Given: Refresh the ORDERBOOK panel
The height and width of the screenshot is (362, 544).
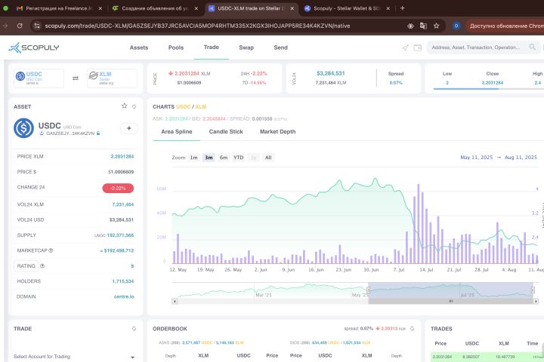Looking at the screenshot, I should click(x=413, y=329).
